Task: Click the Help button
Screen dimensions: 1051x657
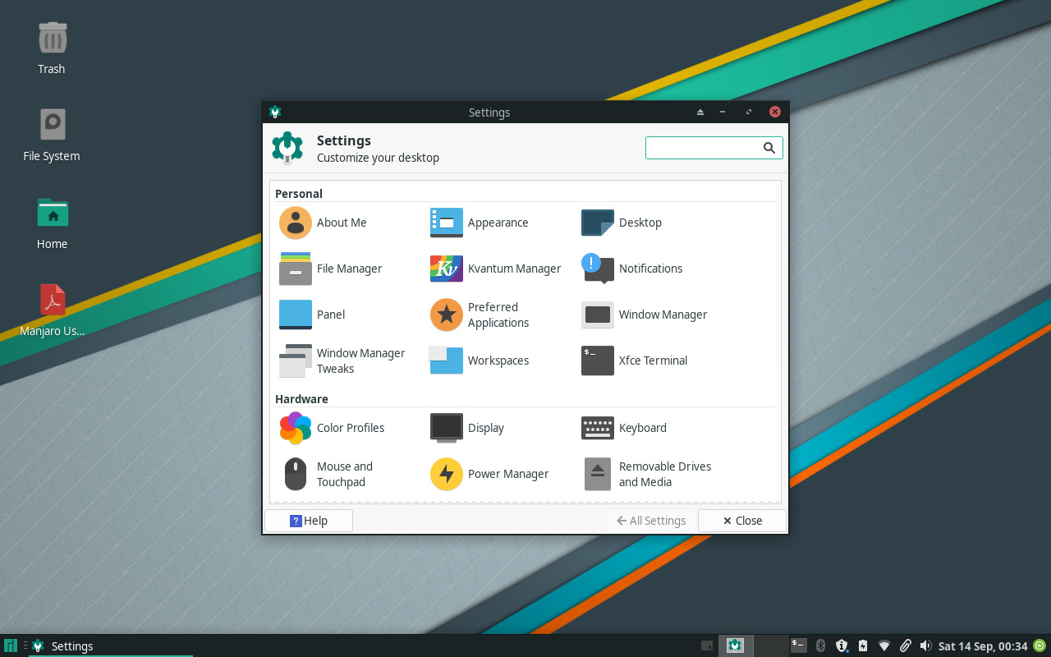Action: point(309,521)
